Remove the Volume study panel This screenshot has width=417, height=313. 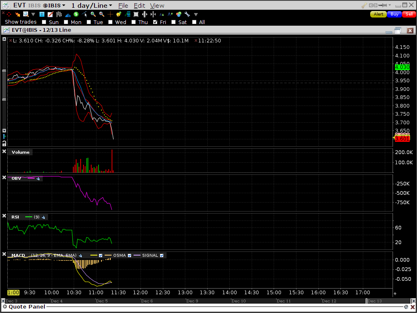click(x=4, y=152)
